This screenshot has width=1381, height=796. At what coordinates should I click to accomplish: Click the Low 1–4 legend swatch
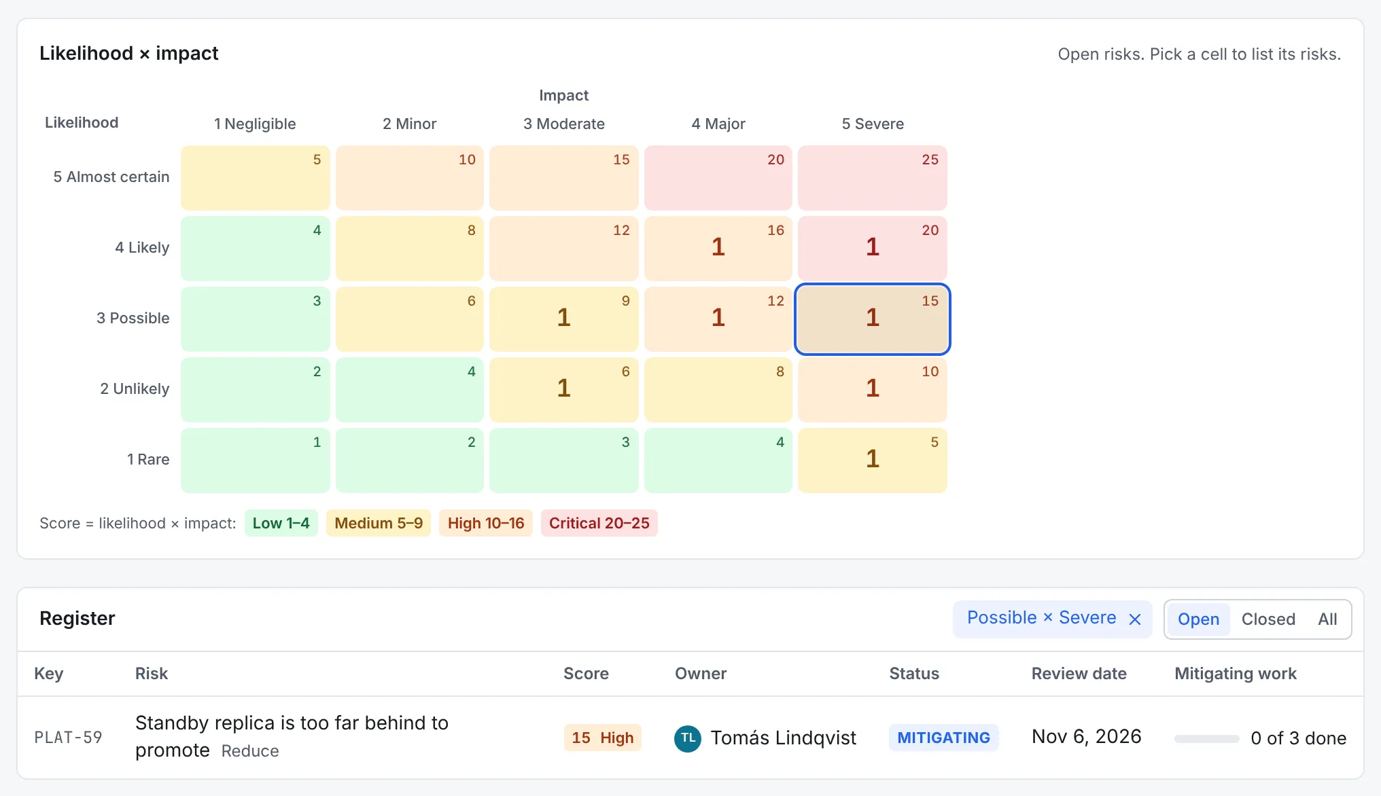pos(281,523)
